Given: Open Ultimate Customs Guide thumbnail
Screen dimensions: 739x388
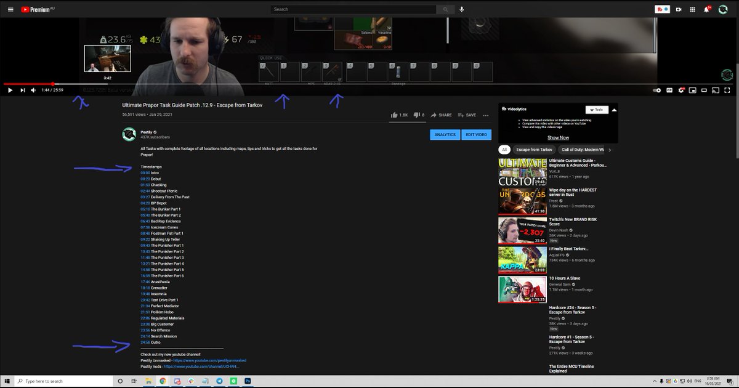Looking at the screenshot, I should point(522,172).
